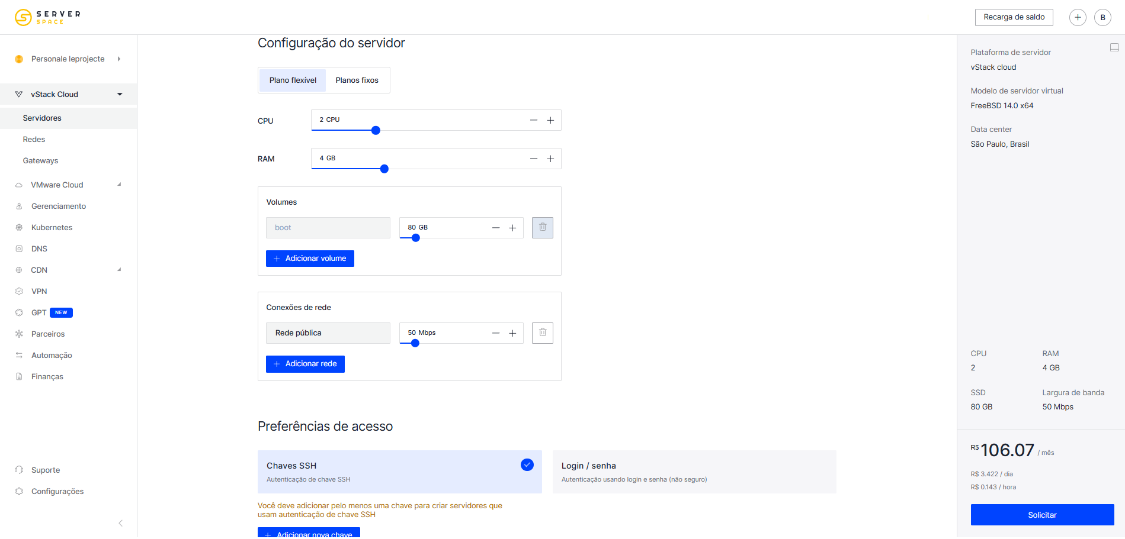Select the Plano flexível tab

(293, 80)
